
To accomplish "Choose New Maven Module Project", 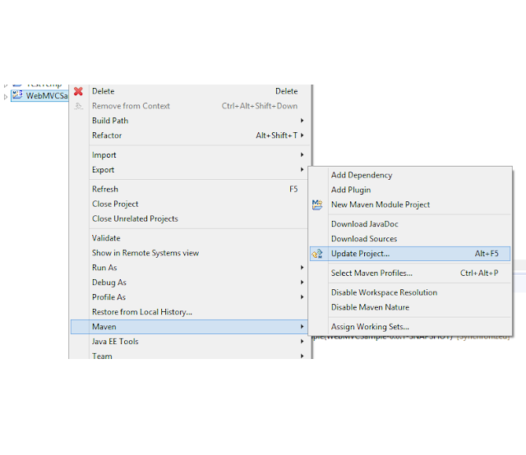I will click(x=410, y=205).
